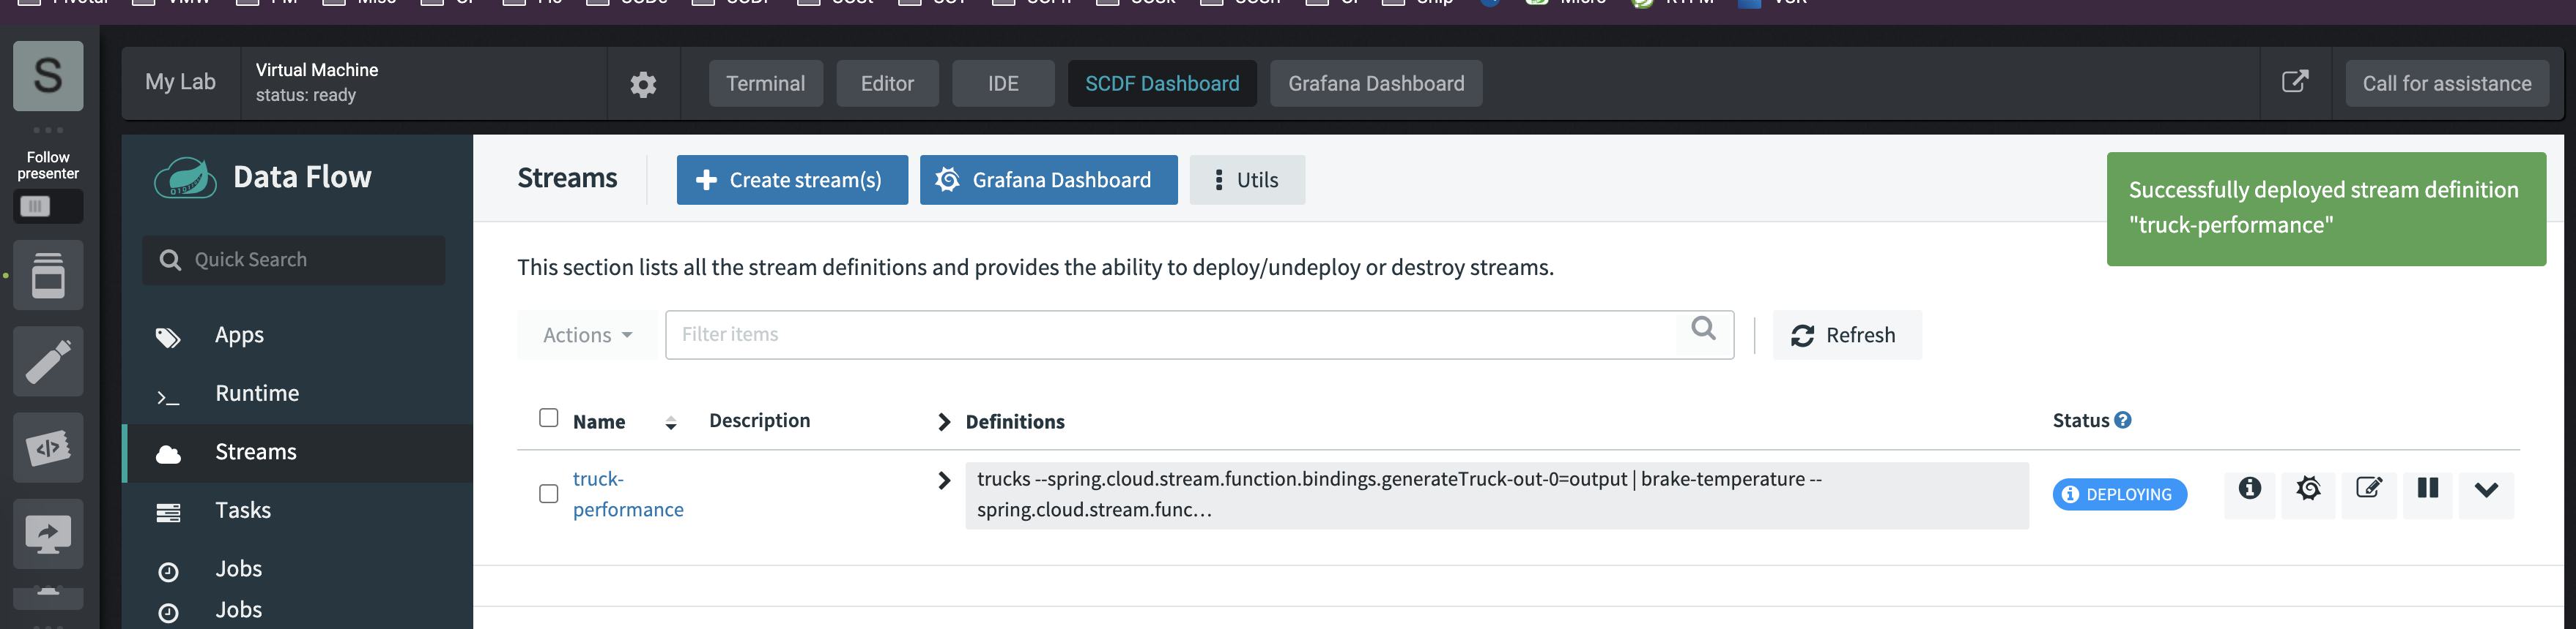Screen dimensions: 2576x629
Task: Expand the truck-performance definition chevron
Action: 944,481
